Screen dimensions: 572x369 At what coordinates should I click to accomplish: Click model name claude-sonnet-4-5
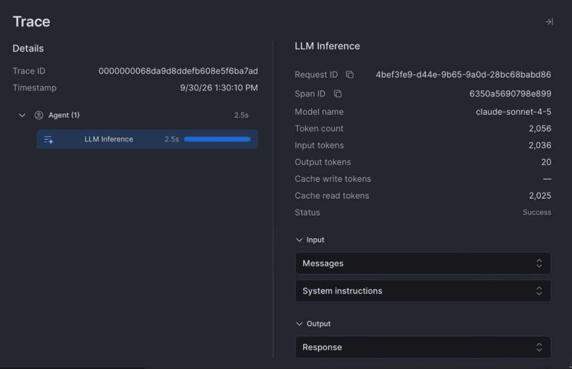click(x=513, y=112)
